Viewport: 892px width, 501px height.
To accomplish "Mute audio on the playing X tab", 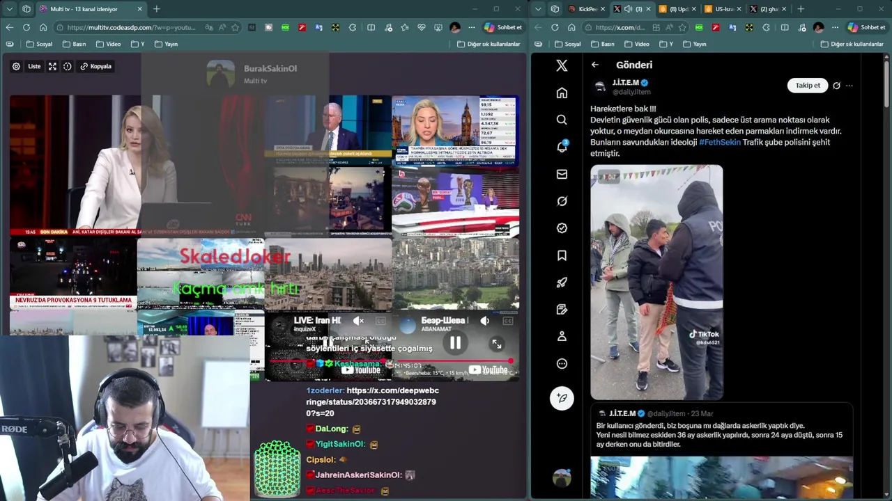I will (628, 9).
